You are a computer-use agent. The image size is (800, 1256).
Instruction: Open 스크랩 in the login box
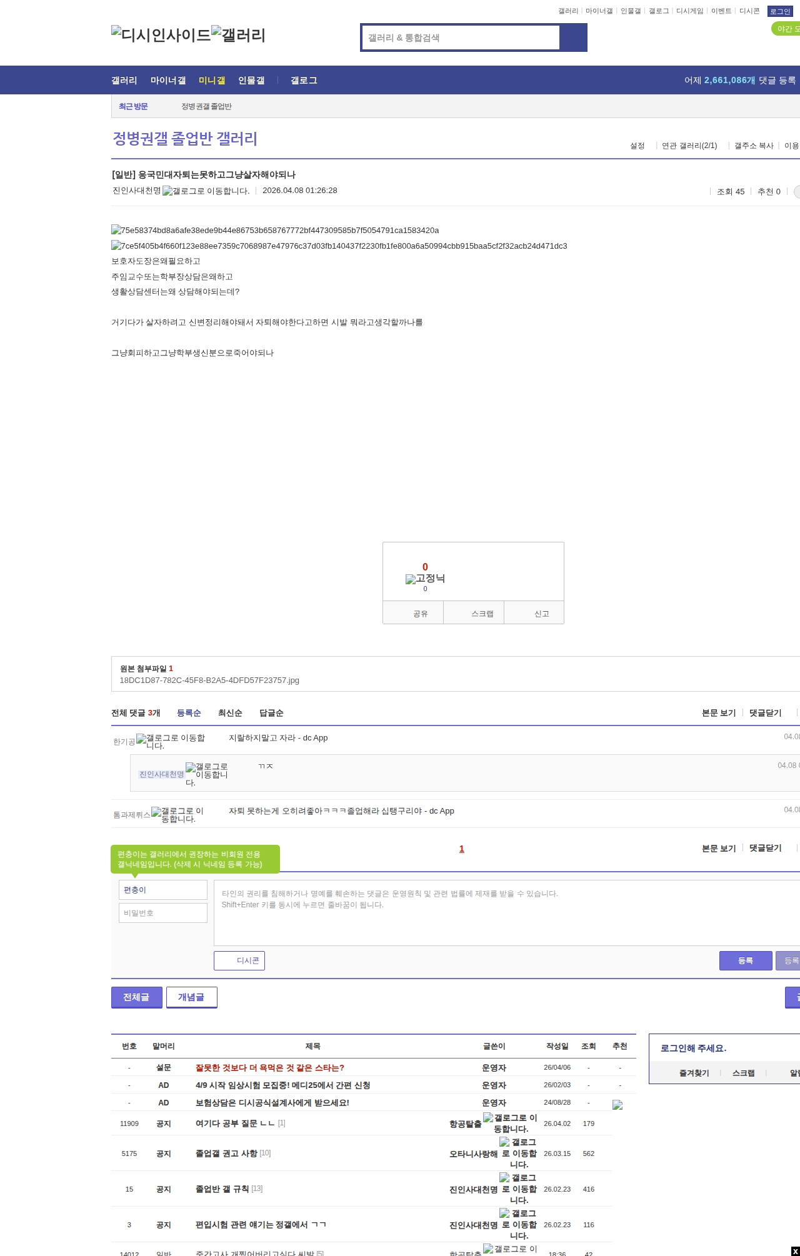[743, 1073]
